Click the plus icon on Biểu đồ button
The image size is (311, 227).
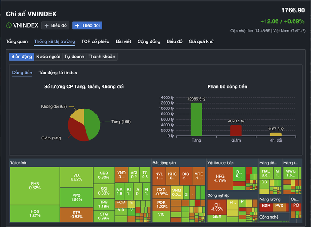46,26
